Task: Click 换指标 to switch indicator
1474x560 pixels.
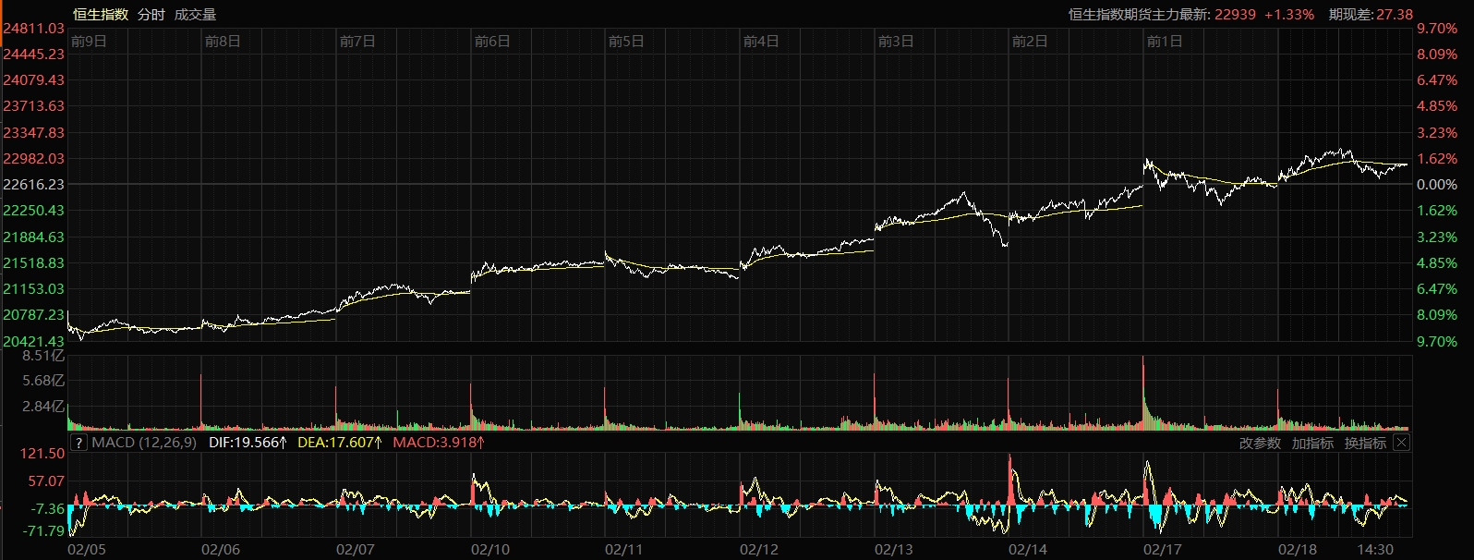Action: 1365,444
